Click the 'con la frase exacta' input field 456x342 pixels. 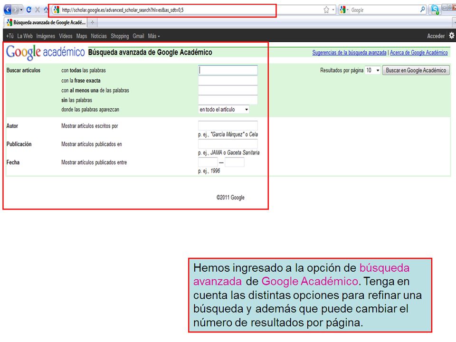pyautogui.click(x=228, y=80)
